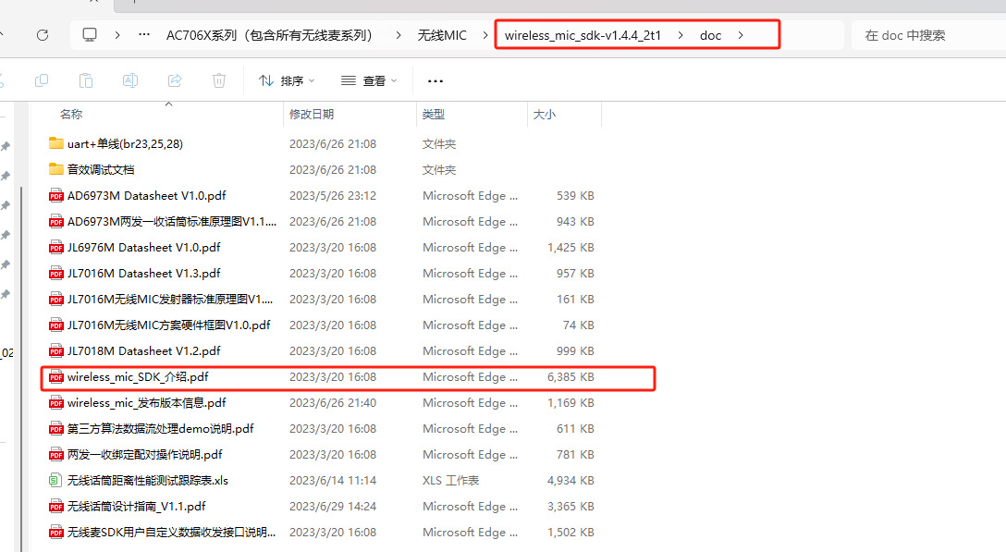Viewport: 1006px width, 552px height.
Task: Open the See more ellipsis menu
Action: [436, 80]
